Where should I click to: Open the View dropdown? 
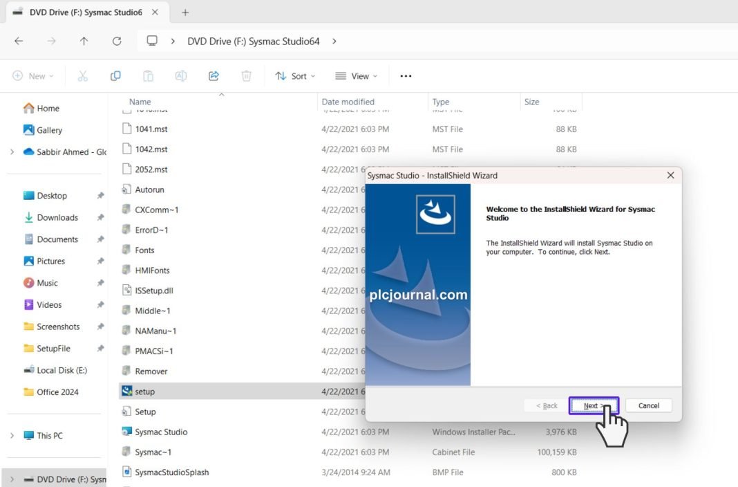point(355,76)
